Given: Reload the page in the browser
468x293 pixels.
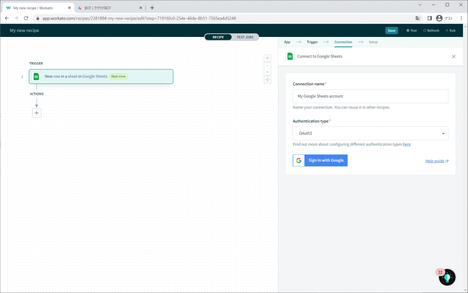Looking at the screenshot, I should point(26,18).
